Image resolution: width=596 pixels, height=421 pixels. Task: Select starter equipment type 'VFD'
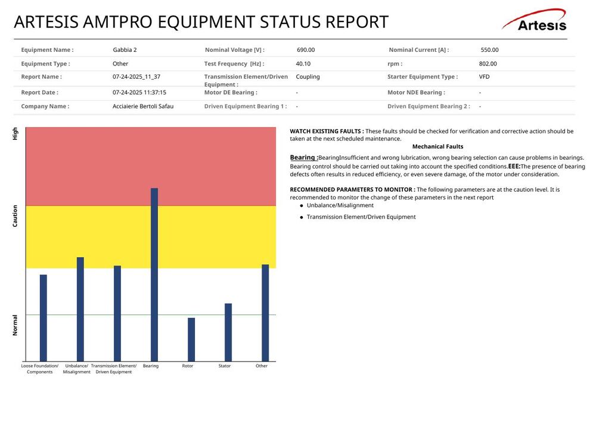tap(484, 77)
